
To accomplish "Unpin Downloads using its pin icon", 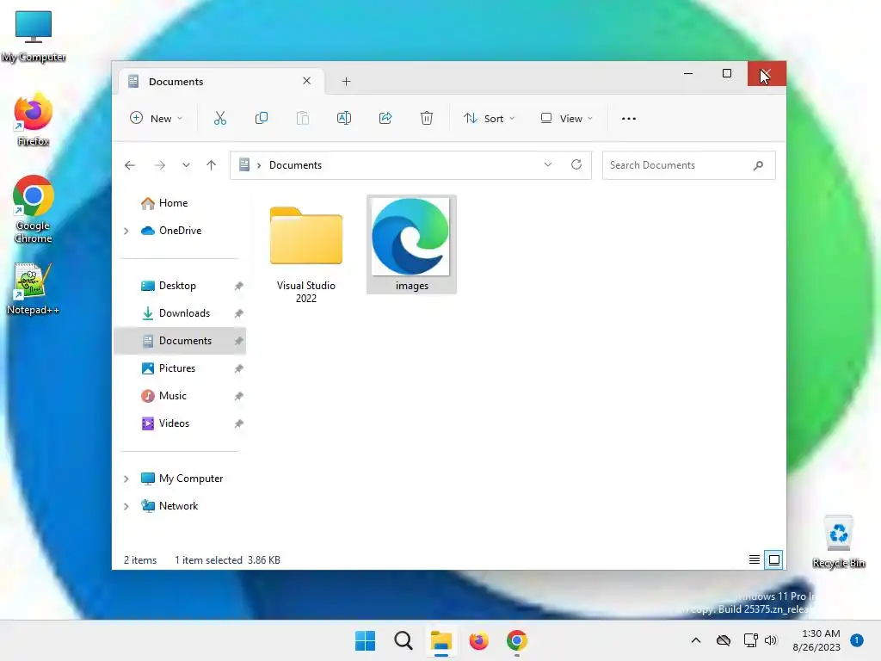I will tap(239, 313).
